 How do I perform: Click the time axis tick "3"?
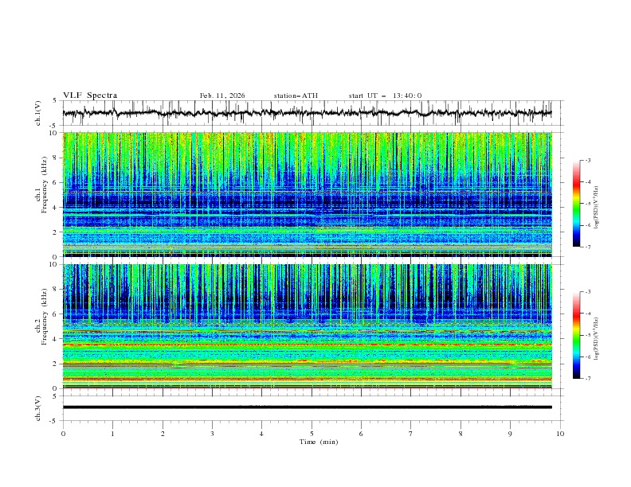point(212,434)
